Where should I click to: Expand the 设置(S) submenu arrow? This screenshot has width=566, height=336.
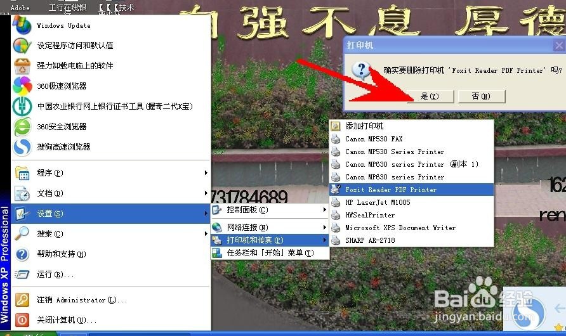206,214
